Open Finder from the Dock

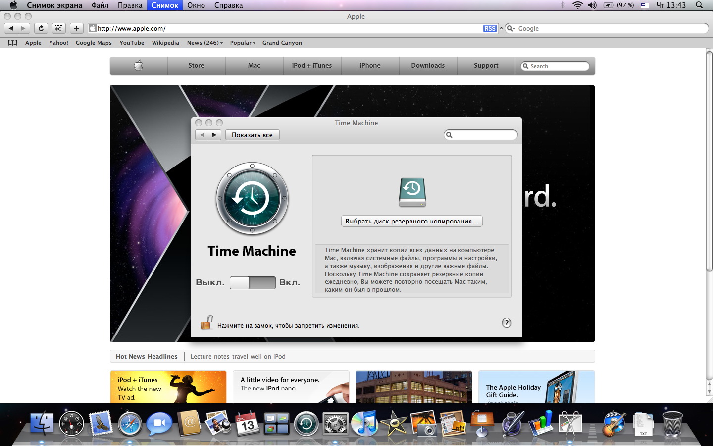[42, 424]
